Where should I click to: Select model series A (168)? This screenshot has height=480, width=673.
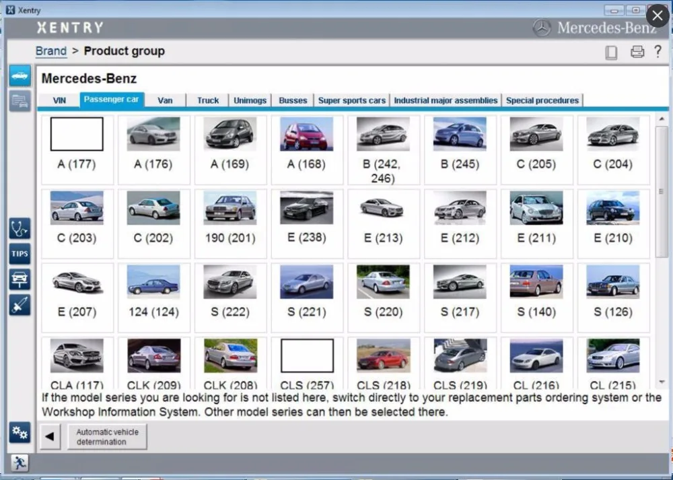click(x=307, y=150)
